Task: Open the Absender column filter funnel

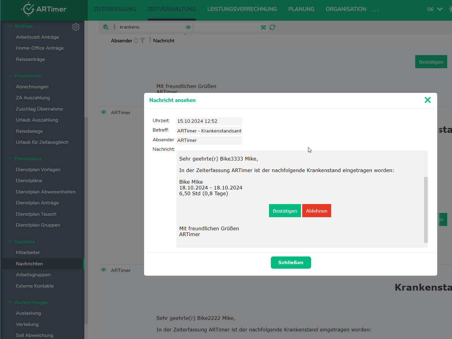Action: coord(142,41)
